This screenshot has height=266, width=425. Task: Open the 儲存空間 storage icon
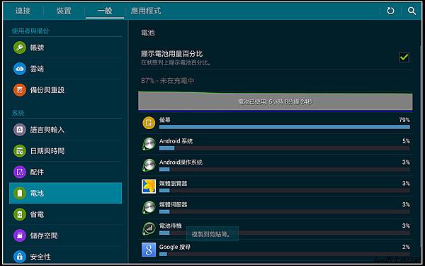point(20,235)
